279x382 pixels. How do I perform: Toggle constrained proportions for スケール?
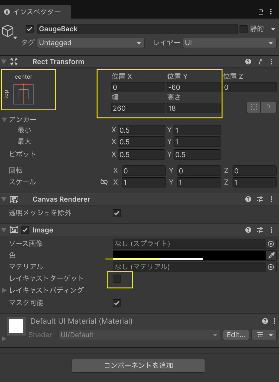[x=104, y=182]
